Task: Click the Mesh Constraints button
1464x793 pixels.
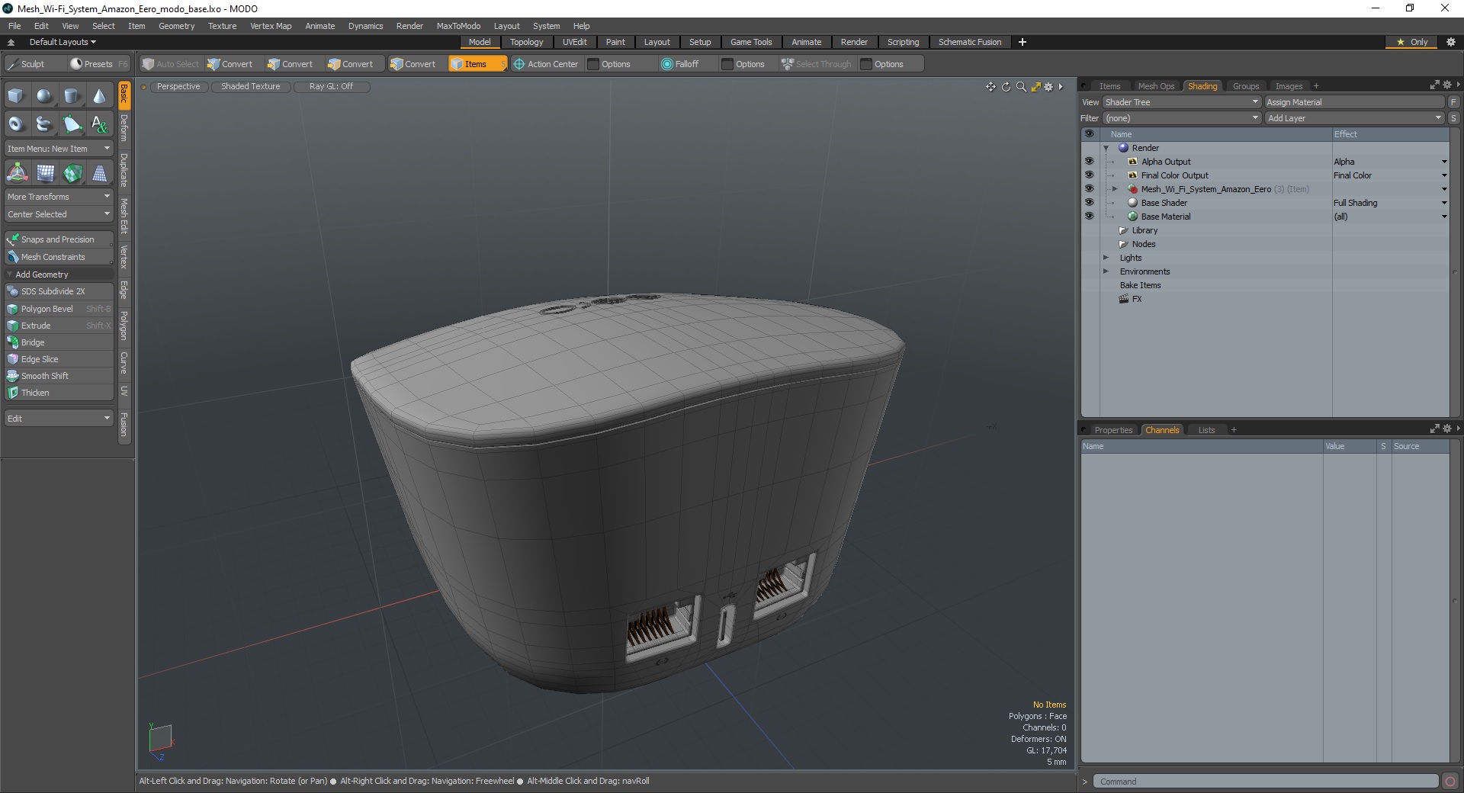Action: 59,257
